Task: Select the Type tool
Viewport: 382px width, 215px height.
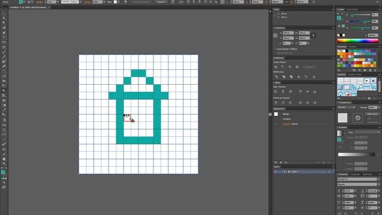Action: (4, 38)
